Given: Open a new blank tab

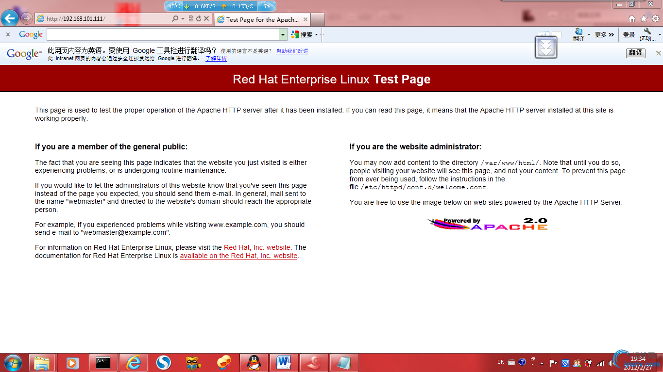Looking at the screenshot, I should [x=317, y=19].
